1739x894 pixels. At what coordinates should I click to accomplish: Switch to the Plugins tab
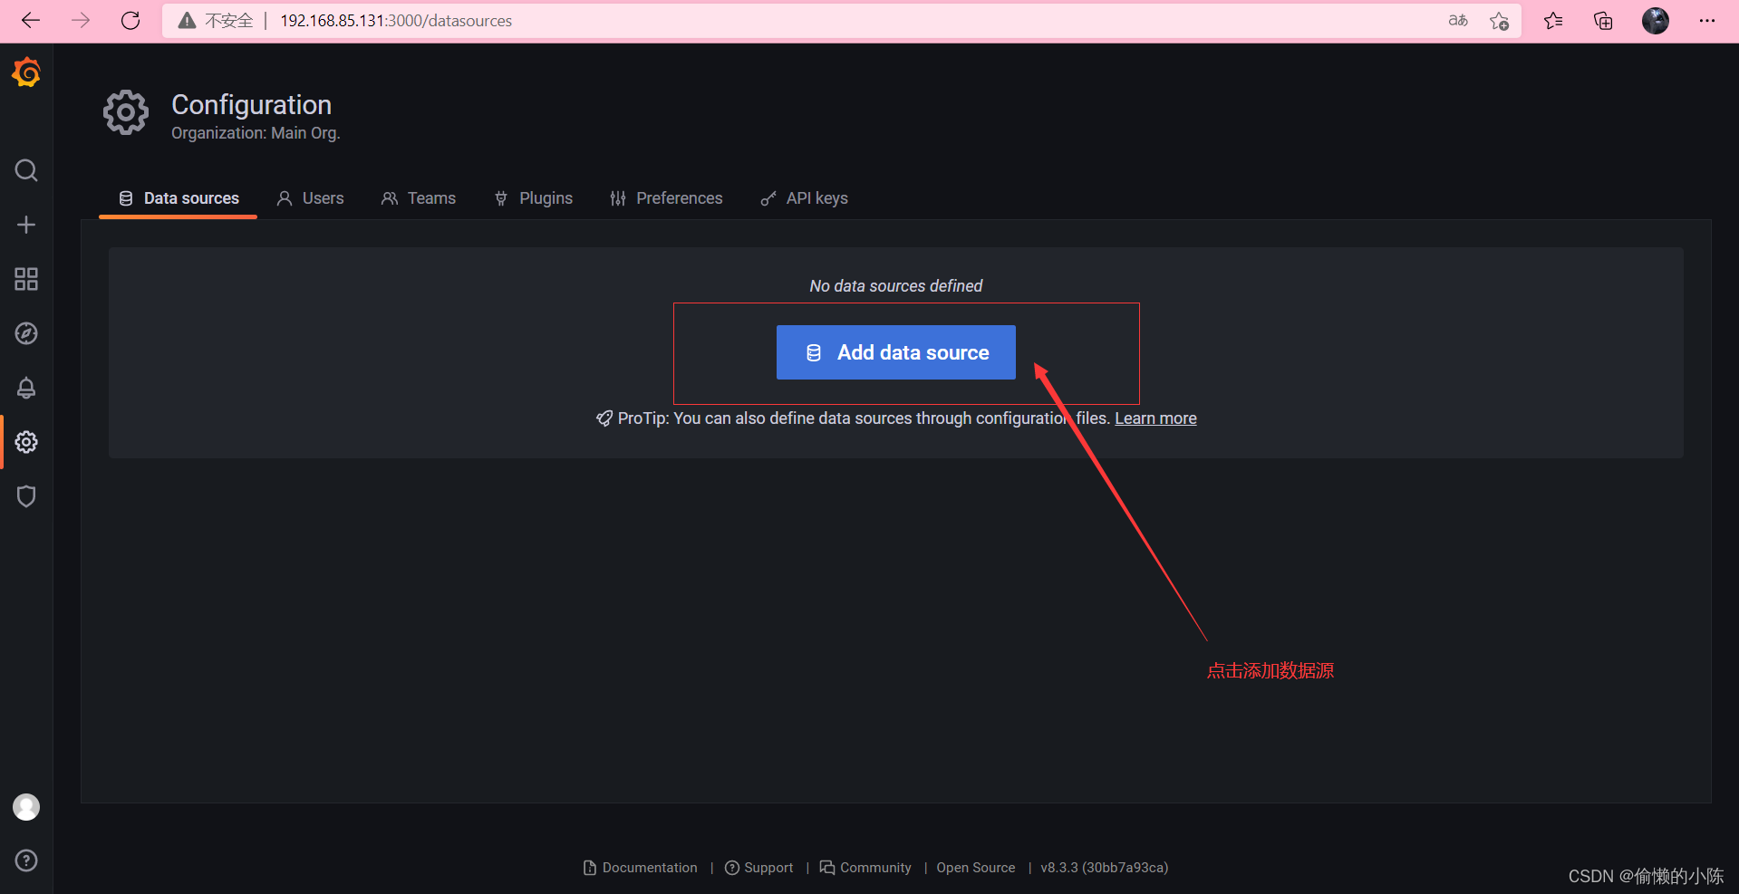pos(533,198)
